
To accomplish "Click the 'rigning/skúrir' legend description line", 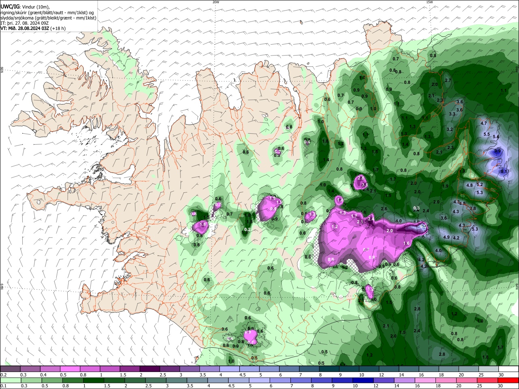I will (47, 13).
